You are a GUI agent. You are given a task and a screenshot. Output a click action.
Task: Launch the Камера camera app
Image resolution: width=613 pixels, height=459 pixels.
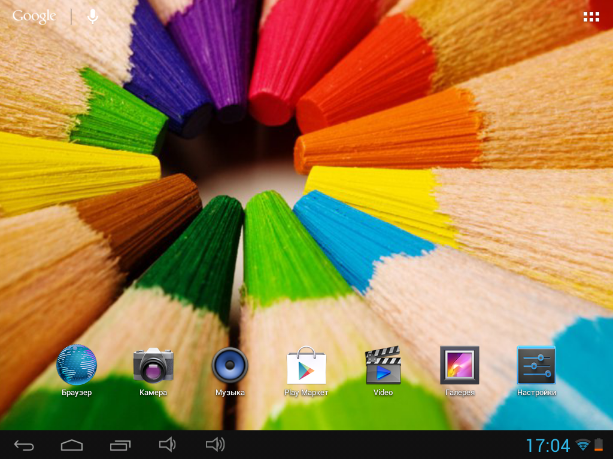coord(153,370)
